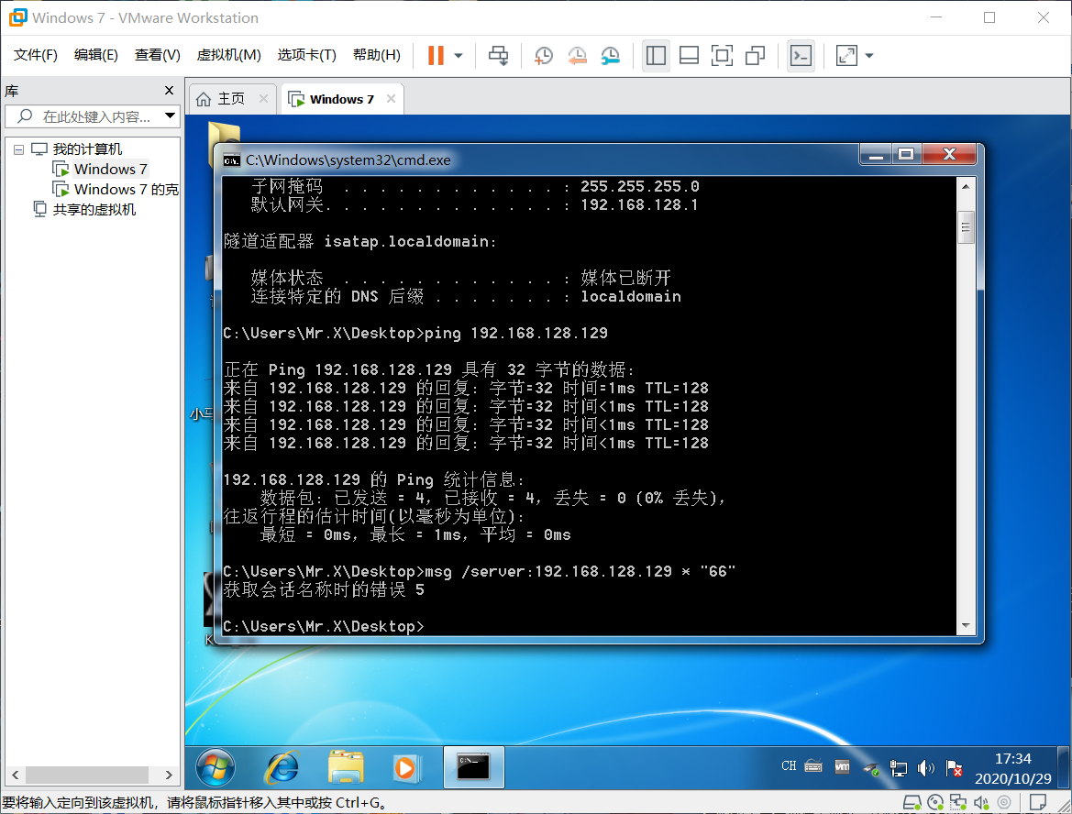
Task: Click the CD/DVD device status icon
Action: coord(935,802)
